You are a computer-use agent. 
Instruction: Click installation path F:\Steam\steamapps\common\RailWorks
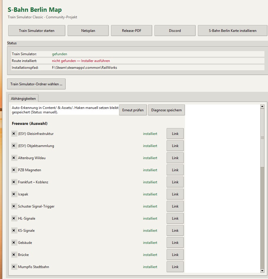(x=85, y=68)
